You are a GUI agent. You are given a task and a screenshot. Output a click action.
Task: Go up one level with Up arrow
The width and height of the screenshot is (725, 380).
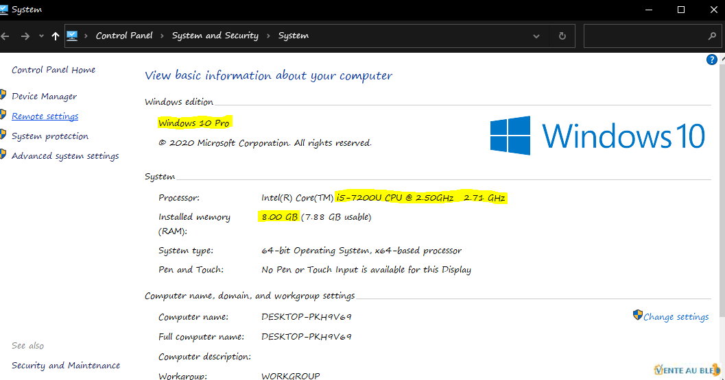point(56,36)
